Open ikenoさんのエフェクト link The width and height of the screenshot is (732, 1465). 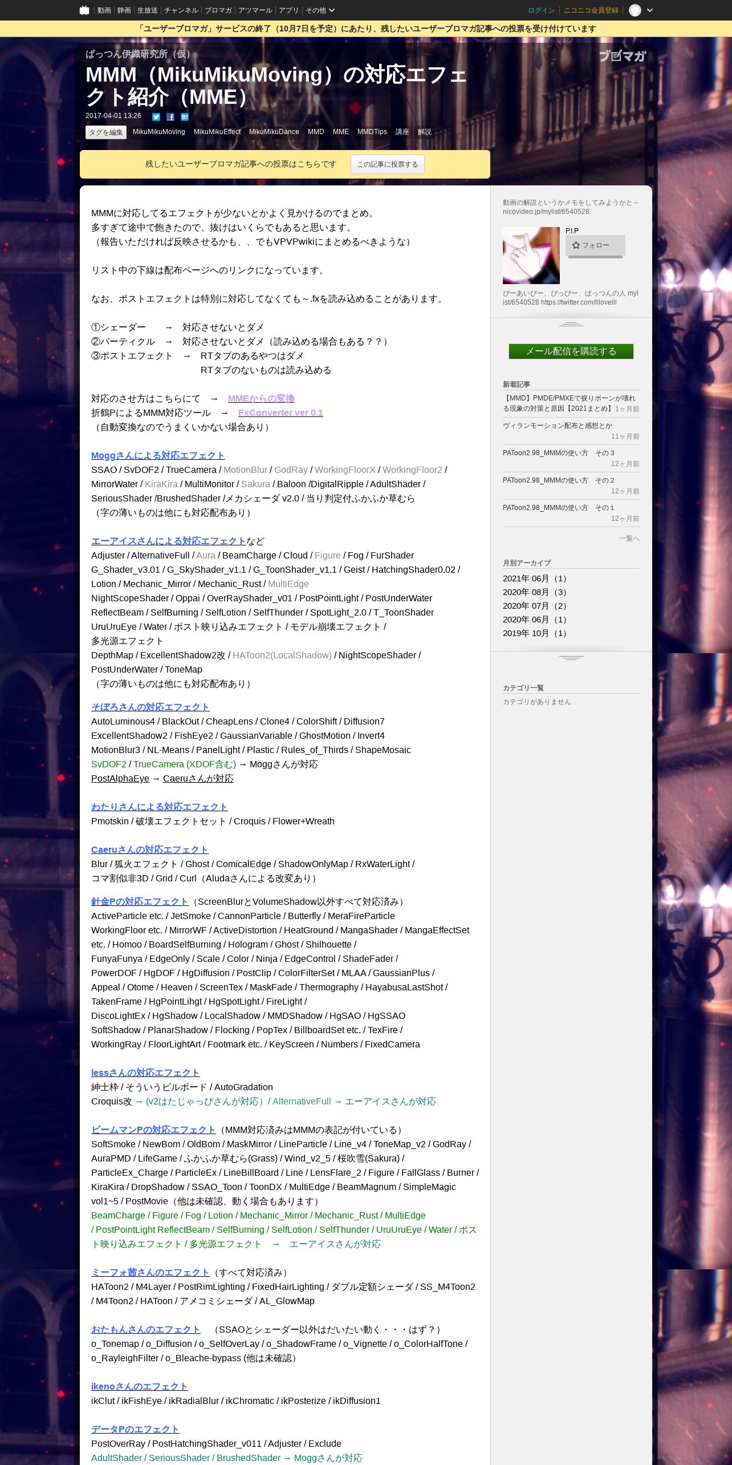click(x=140, y=1387)
